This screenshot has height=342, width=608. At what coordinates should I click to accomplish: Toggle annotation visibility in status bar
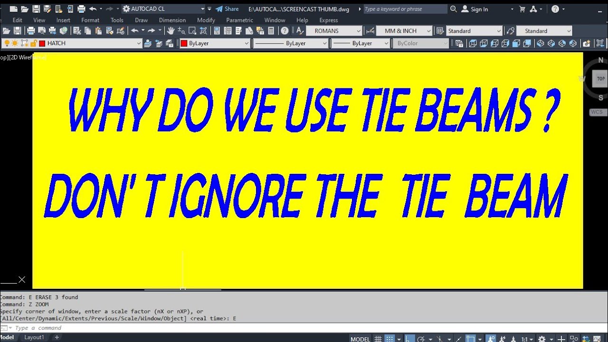coord(491,339)
